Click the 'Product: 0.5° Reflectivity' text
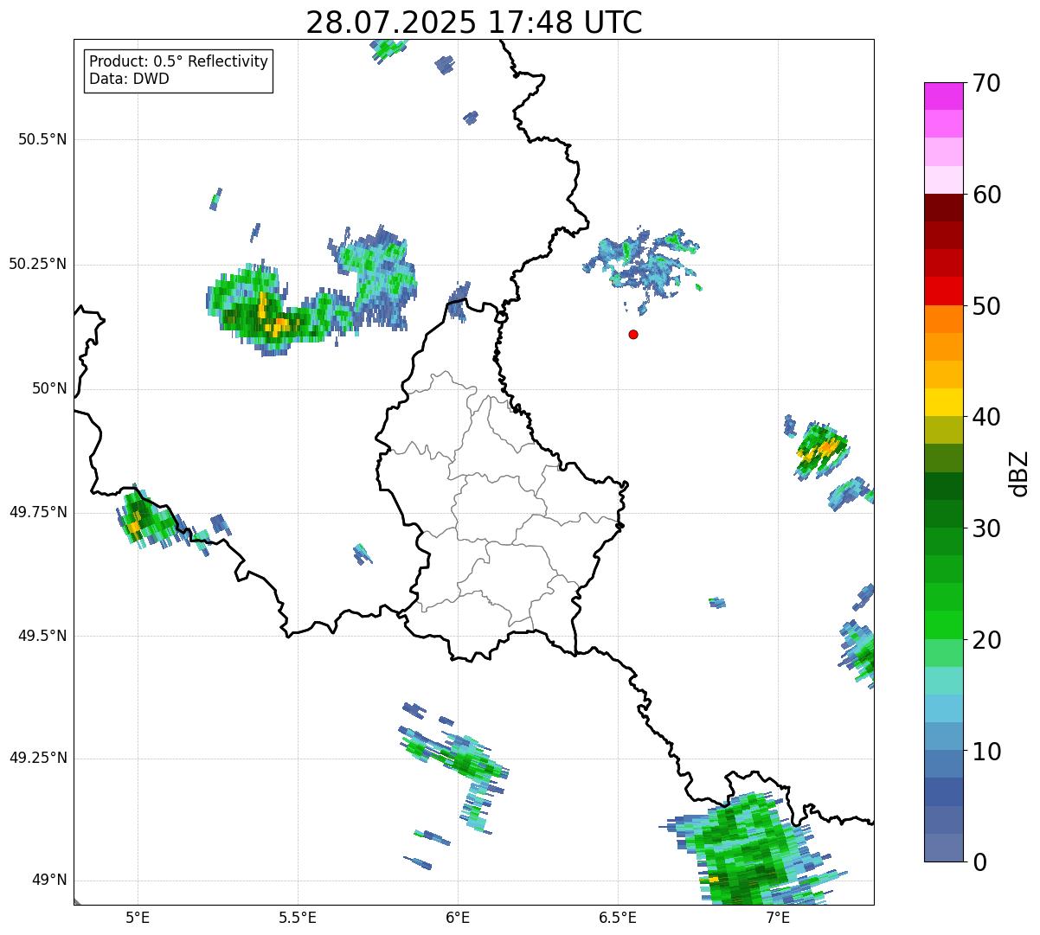 [x=179, y=62]
